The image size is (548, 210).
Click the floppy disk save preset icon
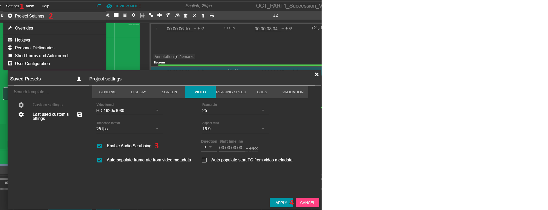[x=80, y=114]
